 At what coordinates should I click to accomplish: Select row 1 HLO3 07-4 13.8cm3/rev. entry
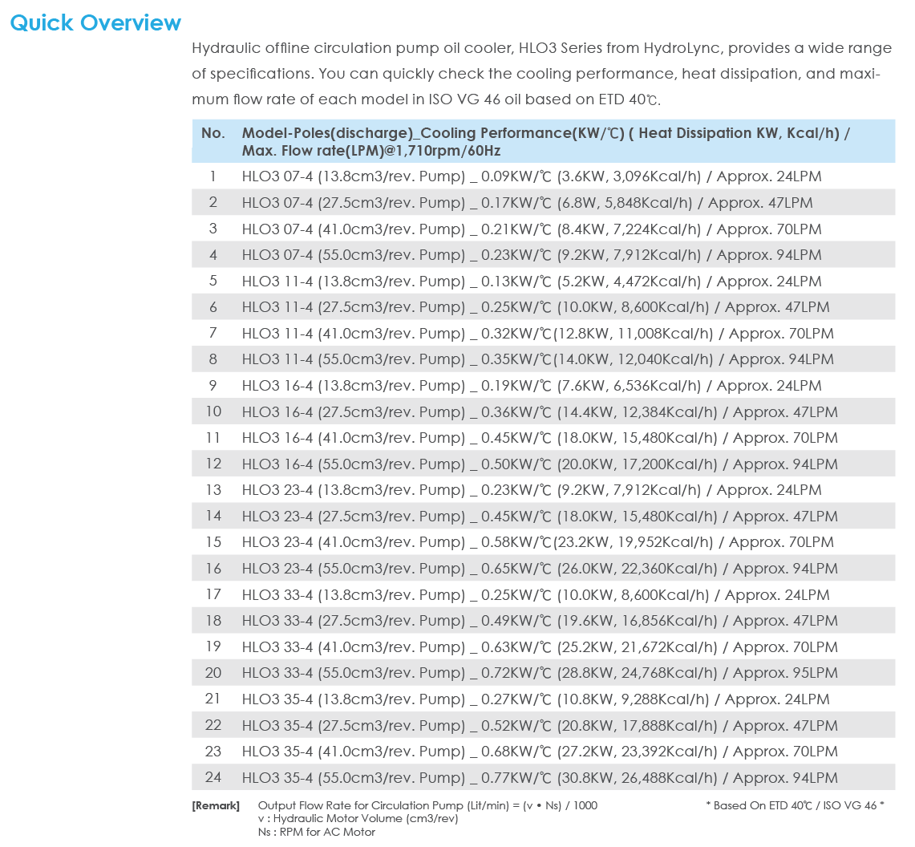click(531, 176)
